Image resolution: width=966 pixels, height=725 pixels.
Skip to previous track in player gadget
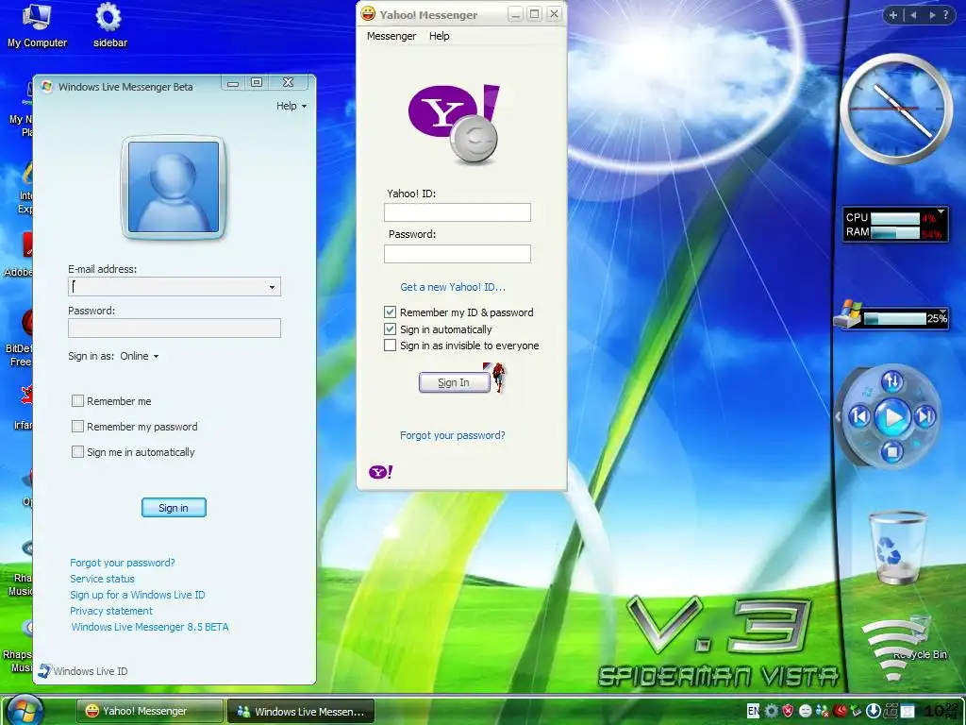[860, 416]
